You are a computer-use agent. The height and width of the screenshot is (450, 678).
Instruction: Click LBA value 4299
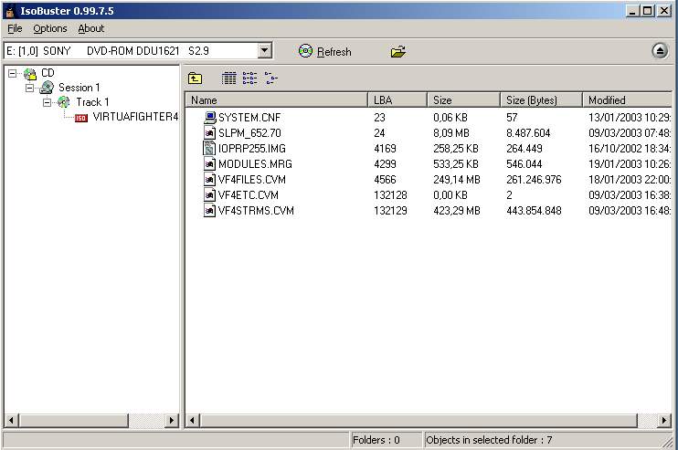pyautogui.click(x=385, y=164)
